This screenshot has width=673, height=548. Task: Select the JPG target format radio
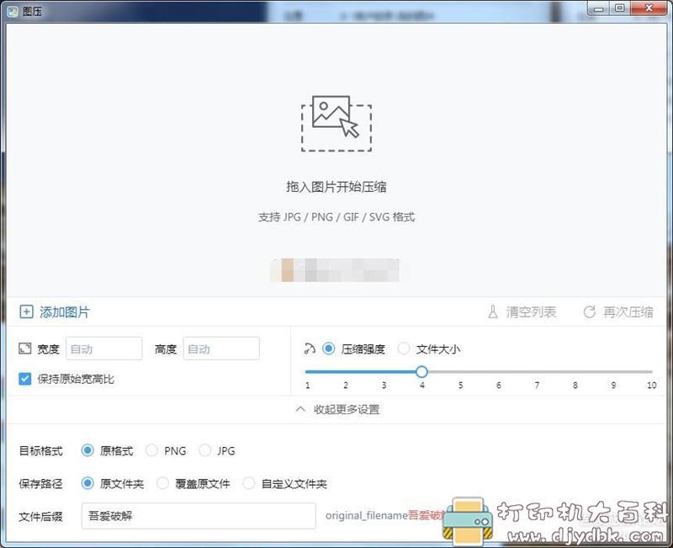(x=204, y=450)
